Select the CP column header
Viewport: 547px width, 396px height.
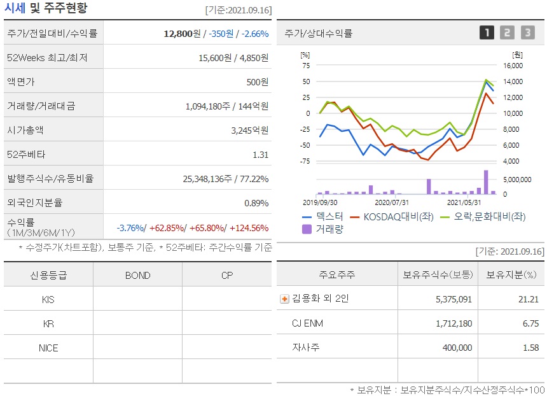point(227,275)
